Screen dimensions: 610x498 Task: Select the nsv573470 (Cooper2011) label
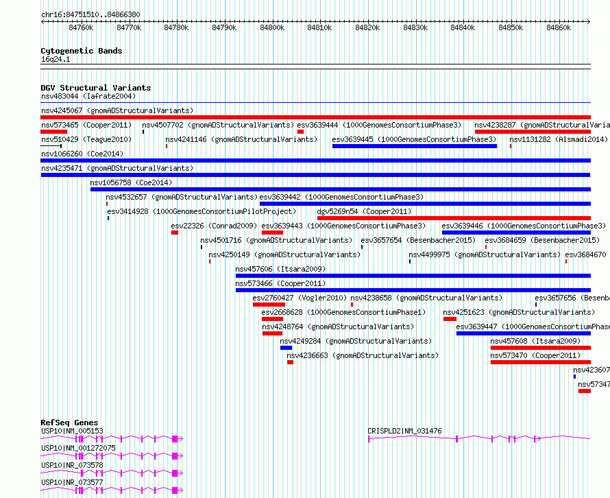[x=535, y=355]
